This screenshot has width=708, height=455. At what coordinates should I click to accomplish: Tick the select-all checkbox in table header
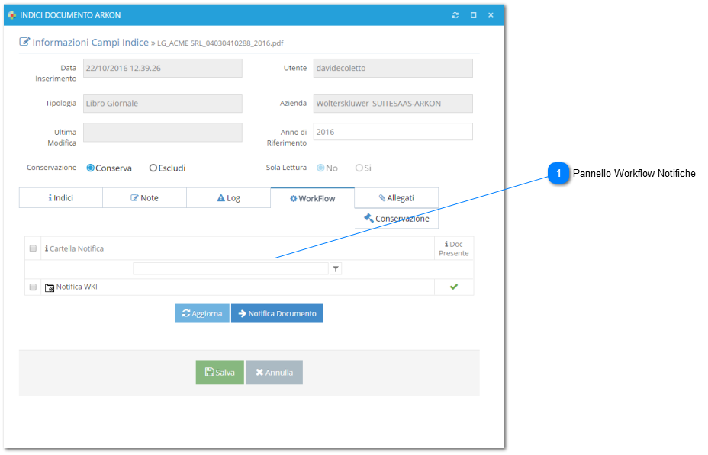[33, 248]
